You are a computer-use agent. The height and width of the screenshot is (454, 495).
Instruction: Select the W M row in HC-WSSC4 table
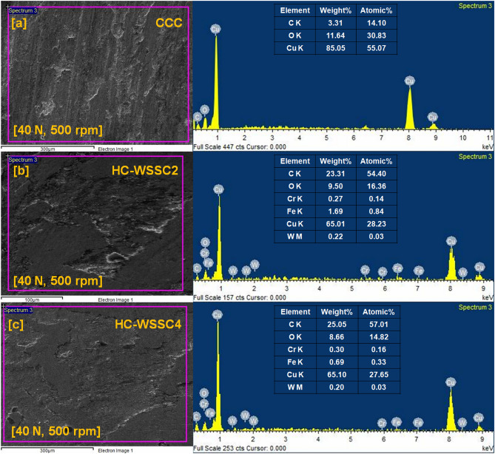pos(337,387)
